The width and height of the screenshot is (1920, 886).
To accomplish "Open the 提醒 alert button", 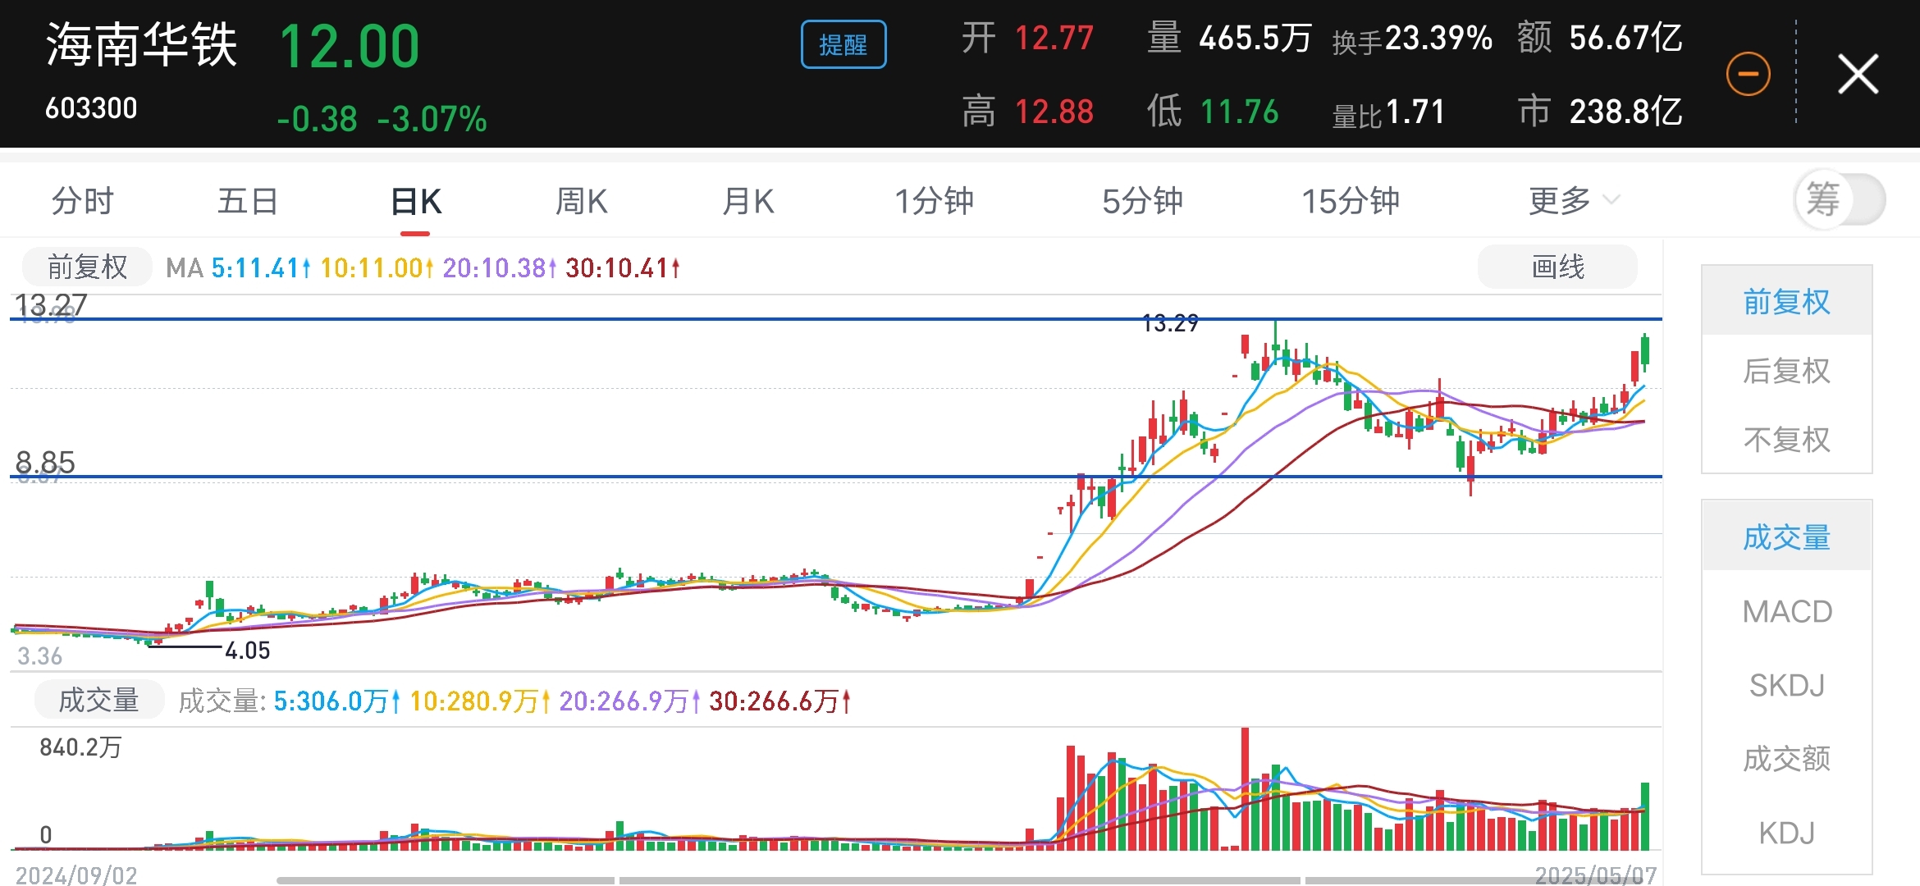I will pyautogui.click(x=843, y=44).
